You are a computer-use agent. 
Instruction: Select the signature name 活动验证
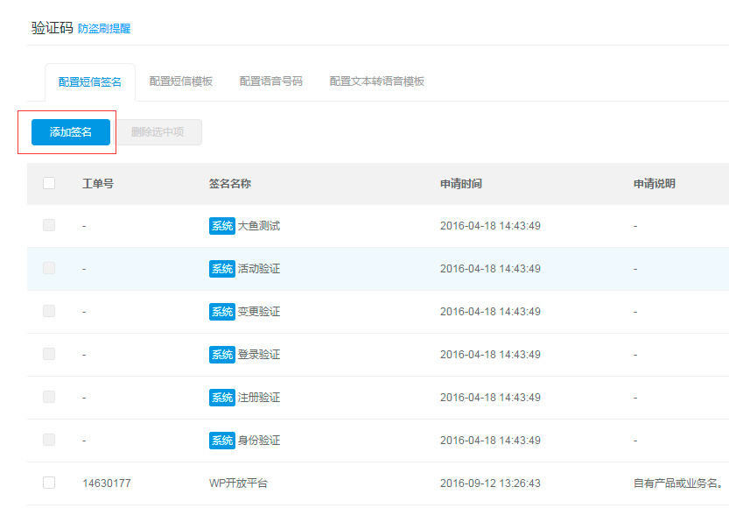pyautogui.click(x=259, y=269)
